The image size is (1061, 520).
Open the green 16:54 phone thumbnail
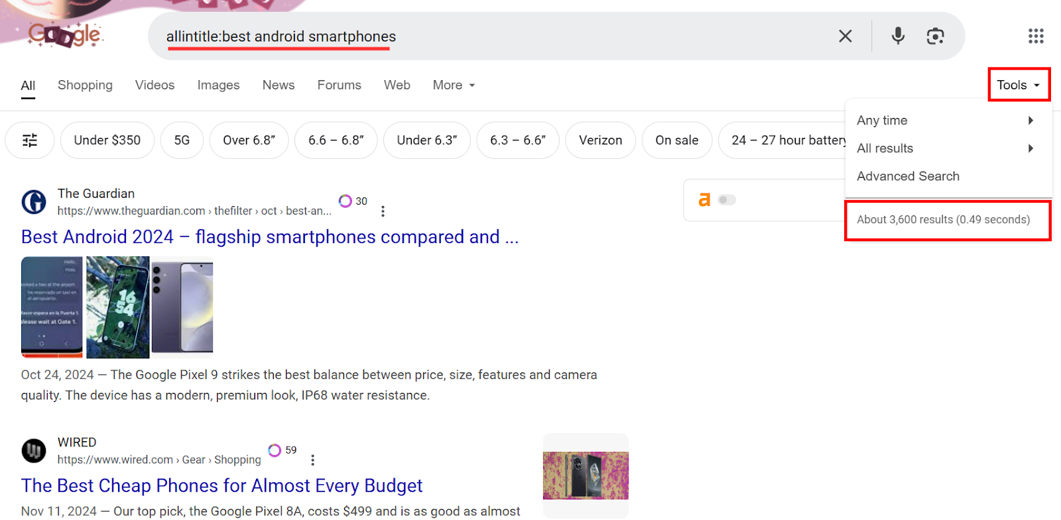(118, 307)
